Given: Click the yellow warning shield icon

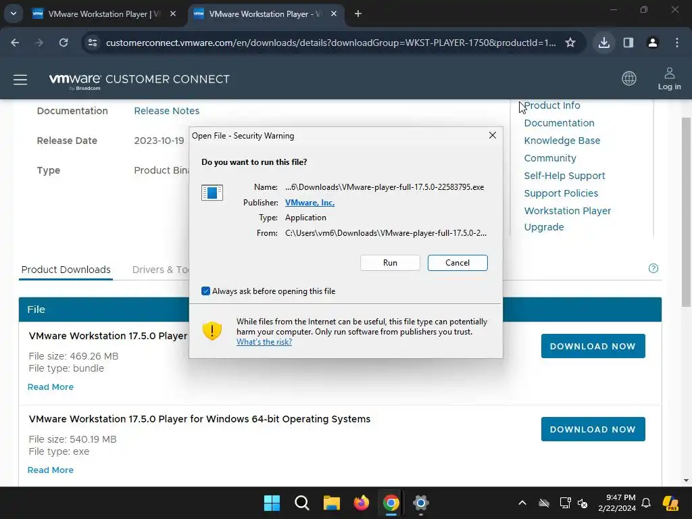Looking at the screenshot, I should (x=212, y=330).
